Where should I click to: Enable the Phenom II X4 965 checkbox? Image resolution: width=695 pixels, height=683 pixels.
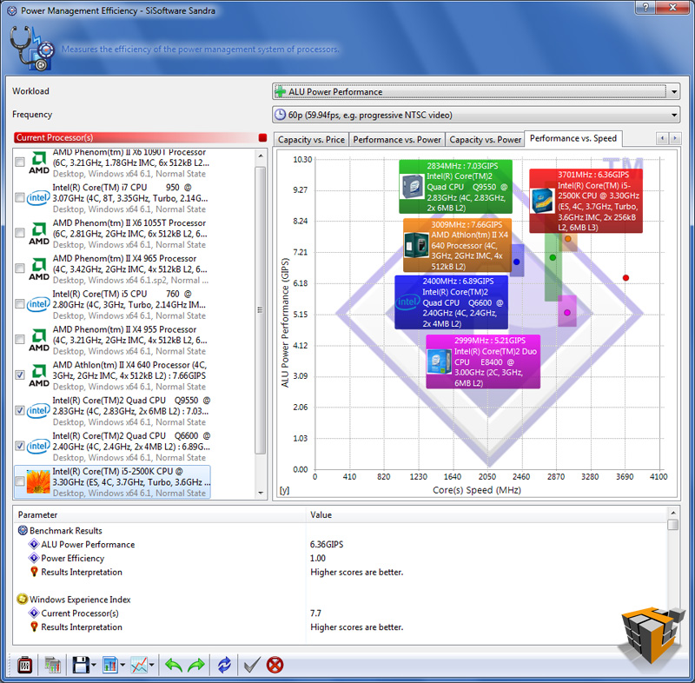point(19,269)
